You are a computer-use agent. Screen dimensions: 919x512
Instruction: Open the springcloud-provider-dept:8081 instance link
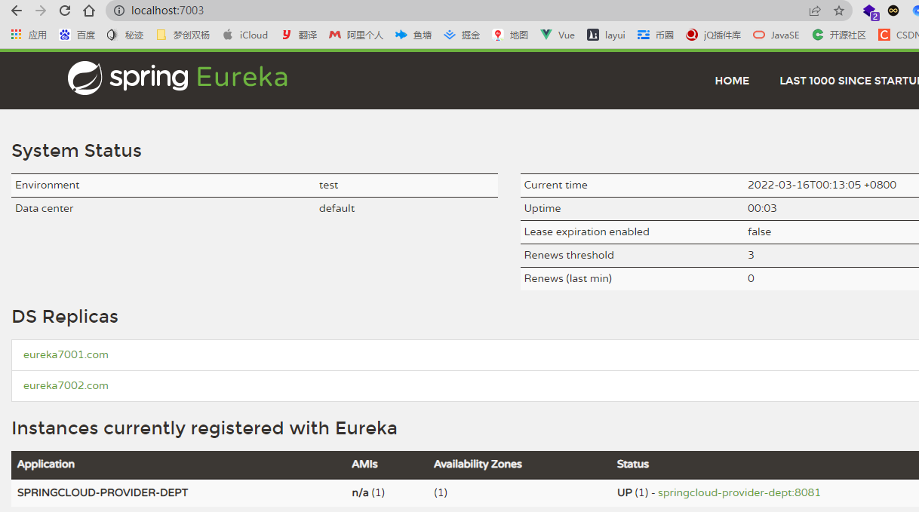(x=739, y=492)
